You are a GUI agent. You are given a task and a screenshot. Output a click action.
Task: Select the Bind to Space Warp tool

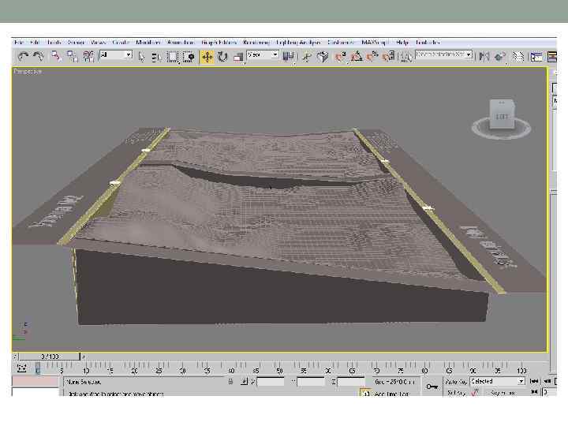88,57
